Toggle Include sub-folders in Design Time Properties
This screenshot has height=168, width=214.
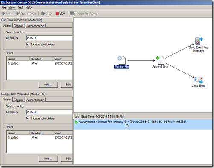click(x=28, y=118)
